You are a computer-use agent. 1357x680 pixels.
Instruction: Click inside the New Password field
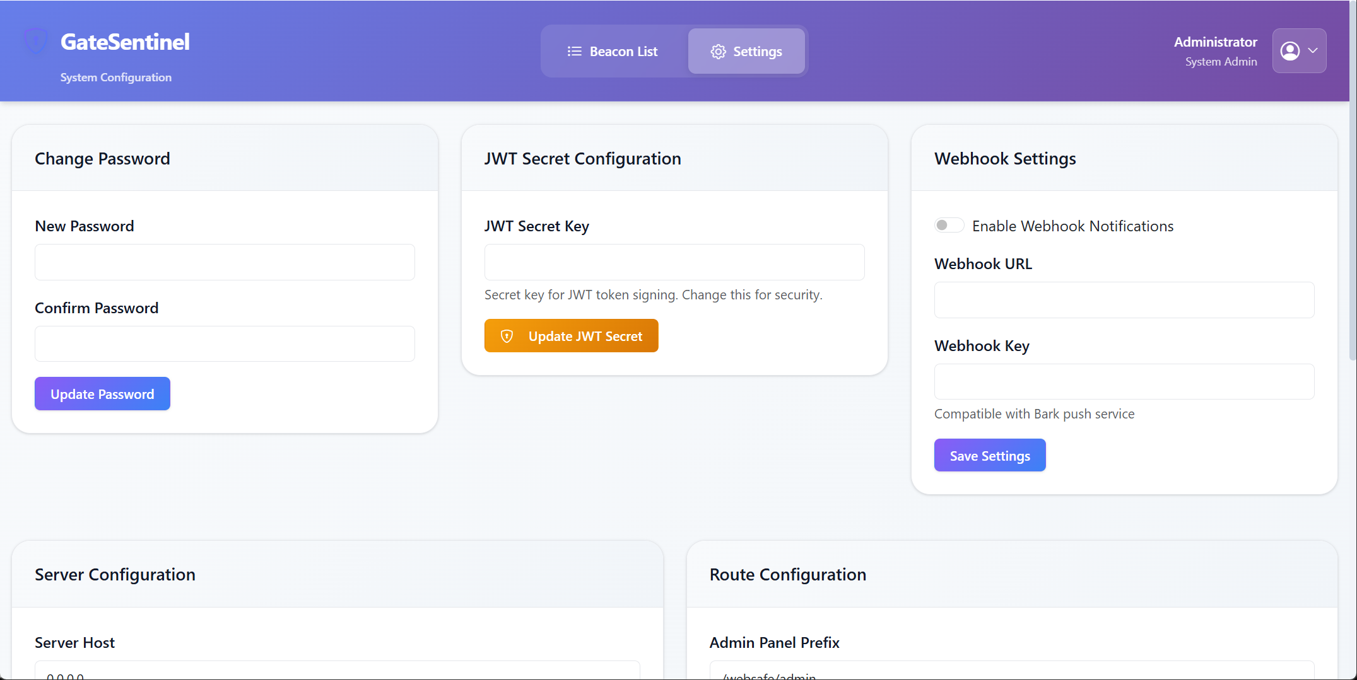pyautogui.click(x=224, y=262)
